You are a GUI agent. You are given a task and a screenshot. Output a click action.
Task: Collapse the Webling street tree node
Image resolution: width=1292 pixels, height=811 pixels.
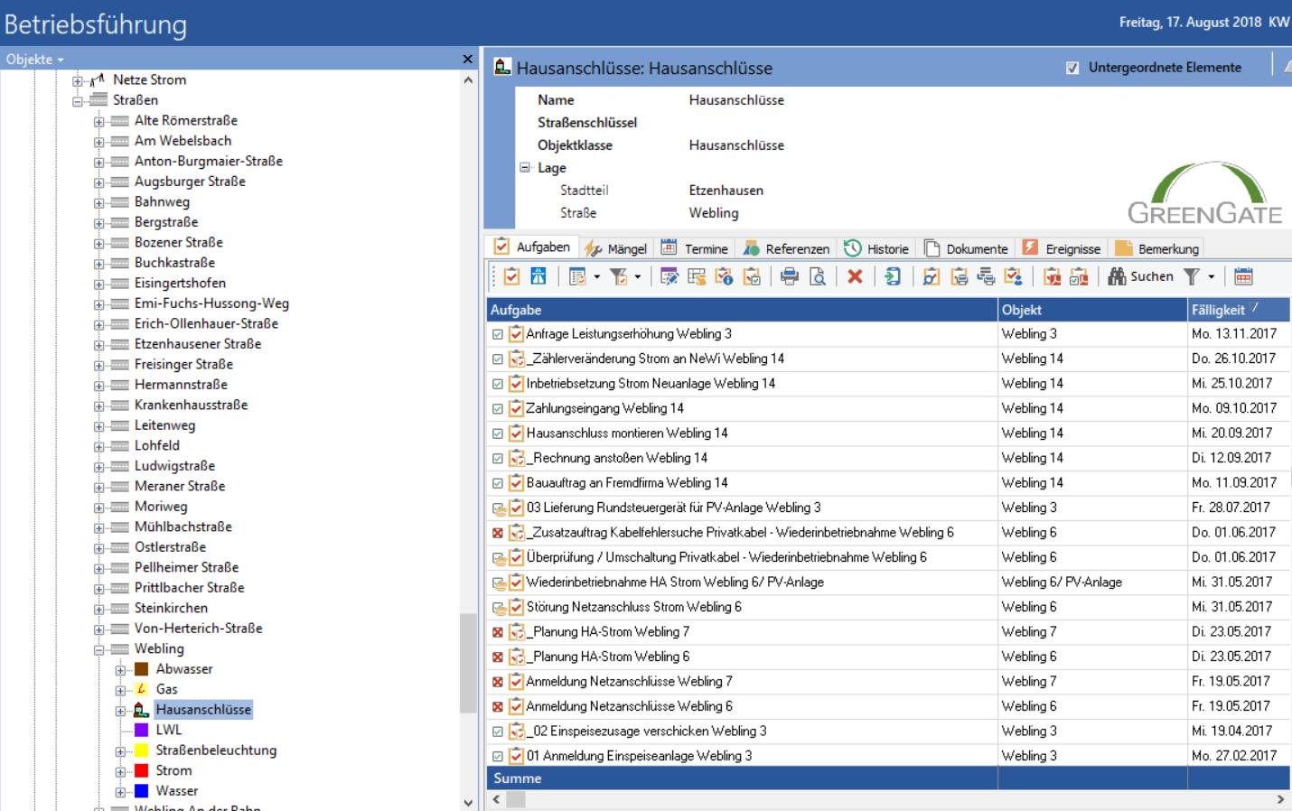point(99,649)
